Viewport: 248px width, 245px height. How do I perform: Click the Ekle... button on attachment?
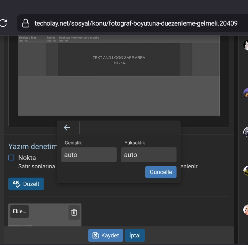point(19,211)
